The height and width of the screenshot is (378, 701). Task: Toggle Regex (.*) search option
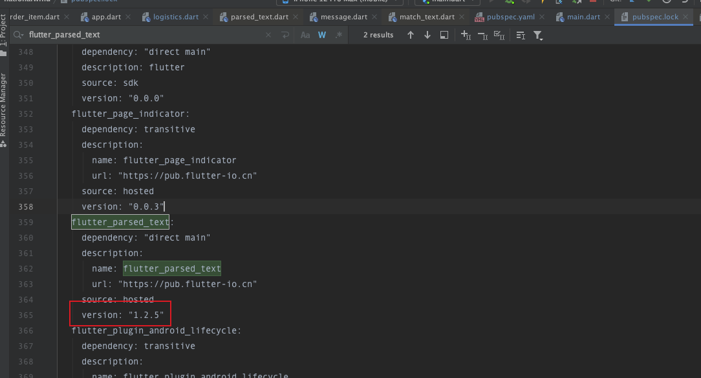click(339, 35)
